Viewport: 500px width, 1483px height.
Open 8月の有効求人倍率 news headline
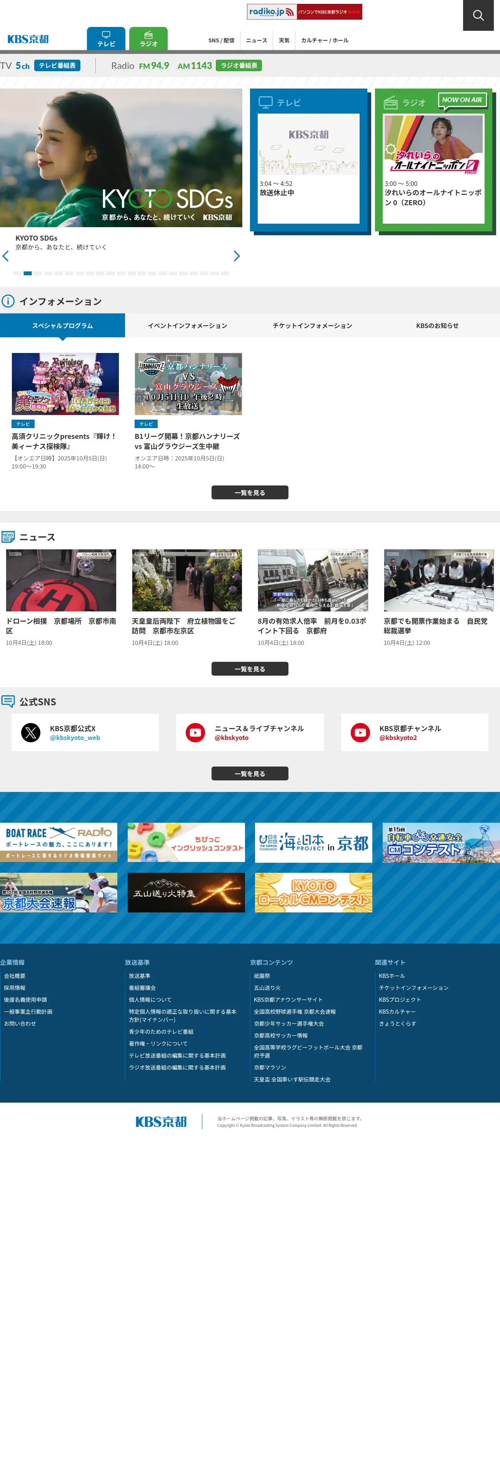pos(312,626)
